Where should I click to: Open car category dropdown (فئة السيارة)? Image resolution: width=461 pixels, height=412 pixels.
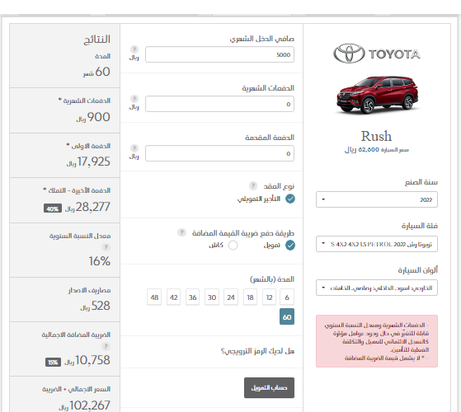click(377, 244)
